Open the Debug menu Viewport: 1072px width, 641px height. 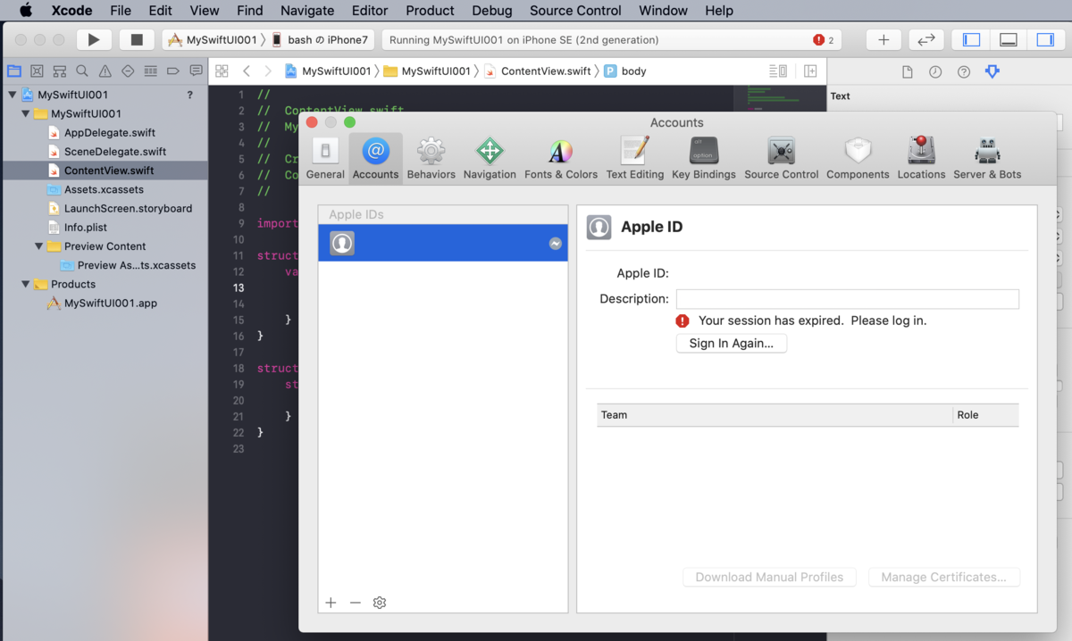coord(492,11)
